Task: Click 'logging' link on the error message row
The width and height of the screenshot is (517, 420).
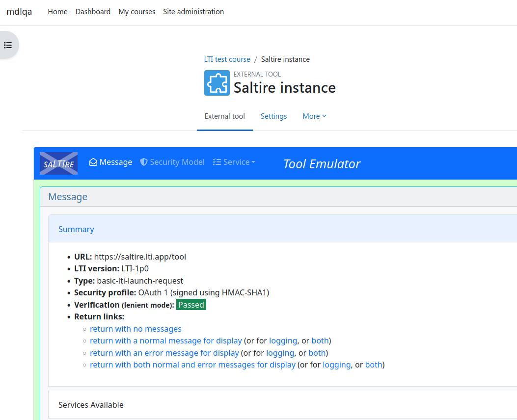Action: click(280, 353)
